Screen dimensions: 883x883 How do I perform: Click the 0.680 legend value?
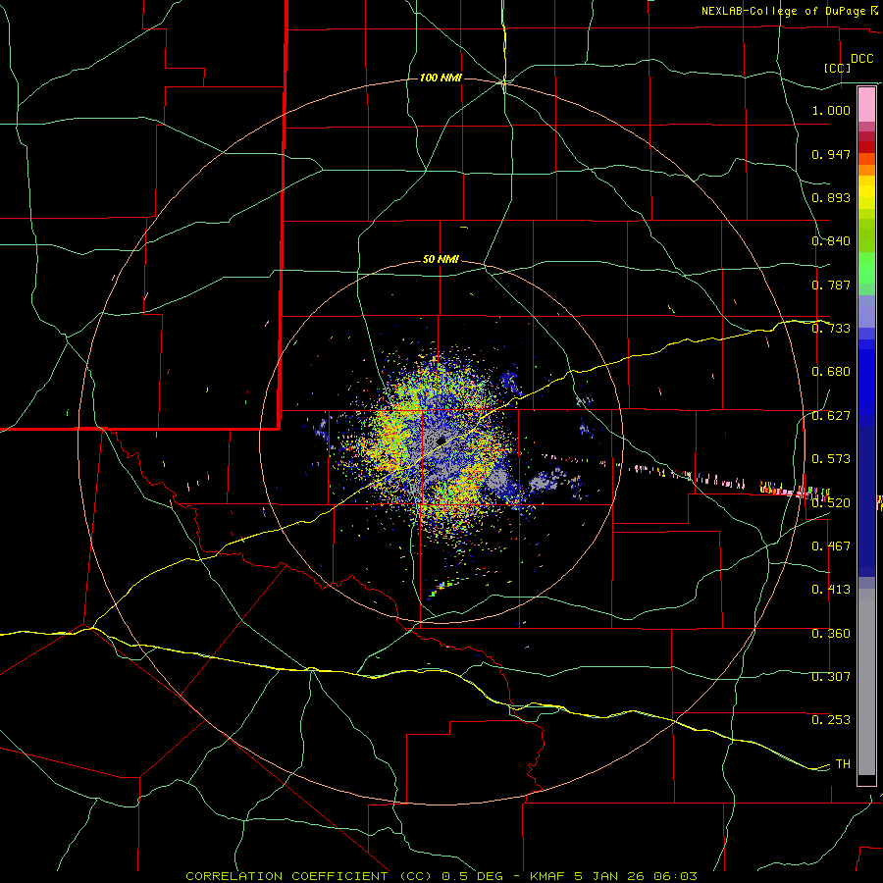[831, 372]
